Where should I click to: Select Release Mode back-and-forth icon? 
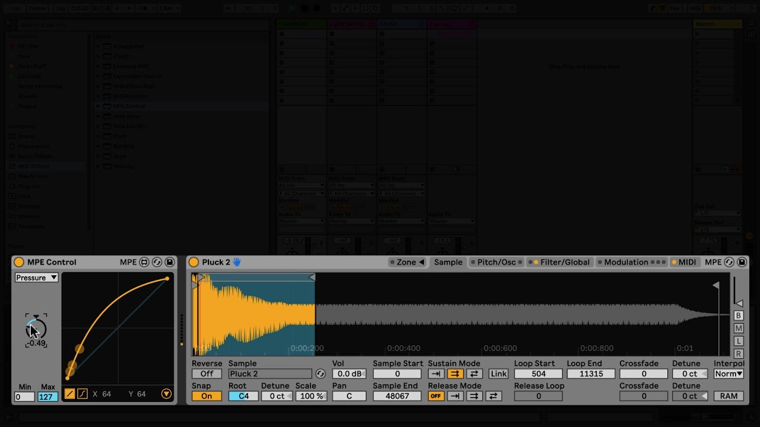[x=493, y=396]
